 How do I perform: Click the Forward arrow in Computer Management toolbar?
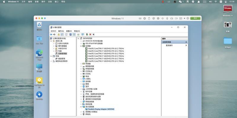[x=54, y=35]
